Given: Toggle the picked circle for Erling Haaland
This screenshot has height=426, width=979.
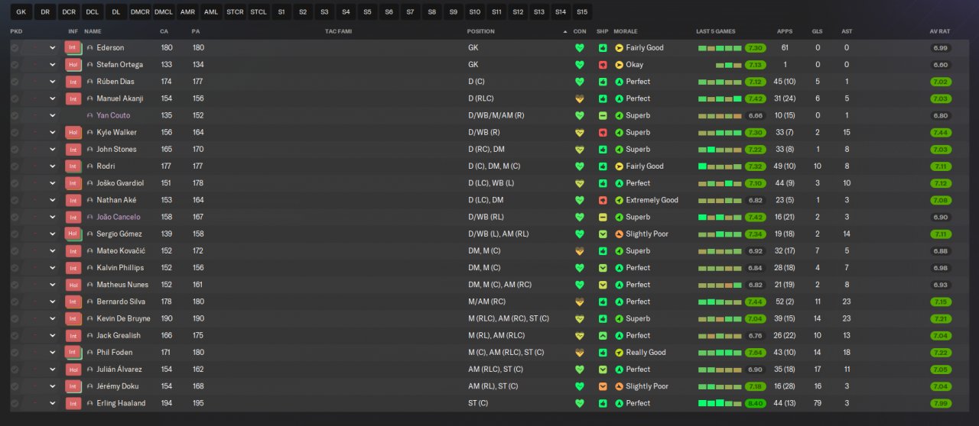Looking at the screenshot, I should pos(15,403).
